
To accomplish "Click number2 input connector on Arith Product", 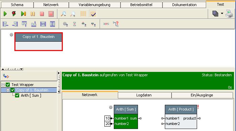I will click(162, 124).
